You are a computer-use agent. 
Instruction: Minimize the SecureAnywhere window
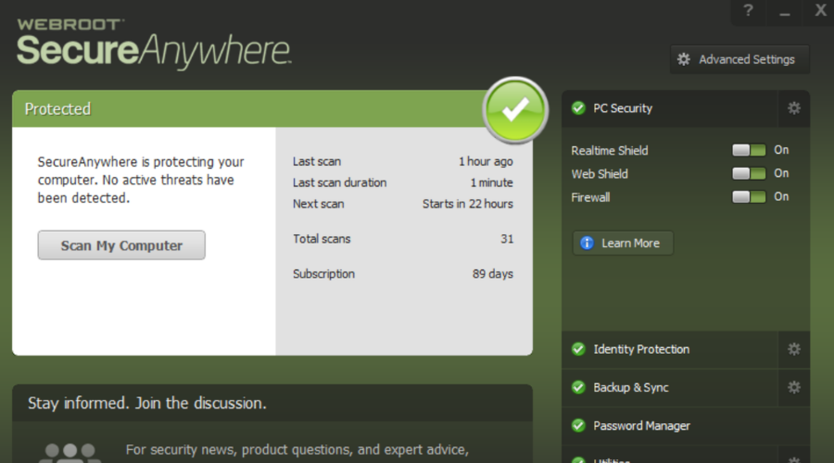tap(785, 13)
